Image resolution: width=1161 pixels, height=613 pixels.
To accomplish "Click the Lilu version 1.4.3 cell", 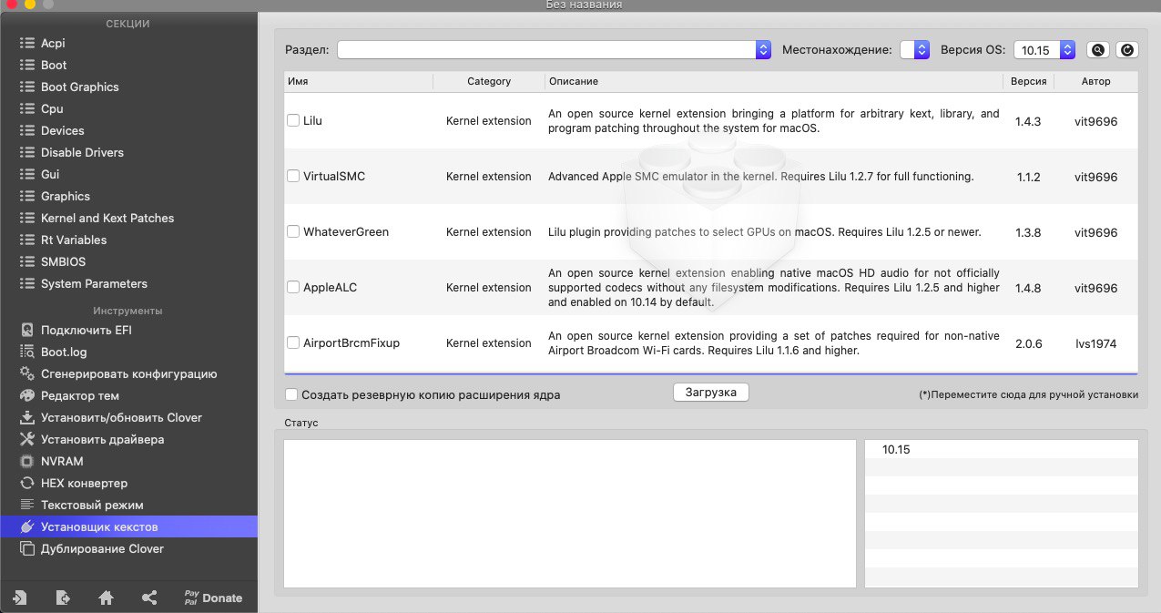I will (1028, 121).
